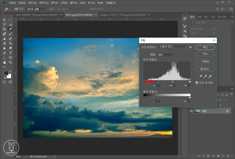Toggle the 미리 보기(P) preview checkbox
235x159 pixels.
click(x=197, y=83)
